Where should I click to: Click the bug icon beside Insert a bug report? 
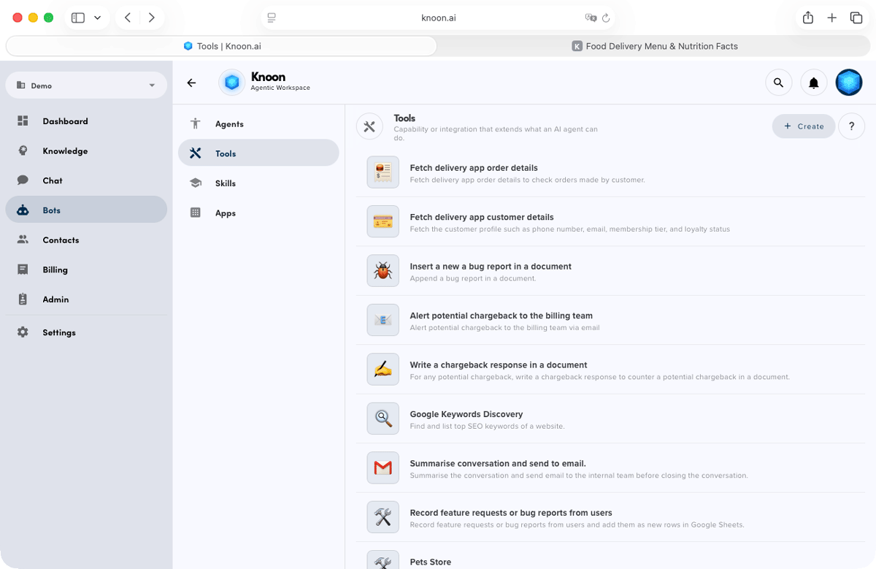coord(383,270)
